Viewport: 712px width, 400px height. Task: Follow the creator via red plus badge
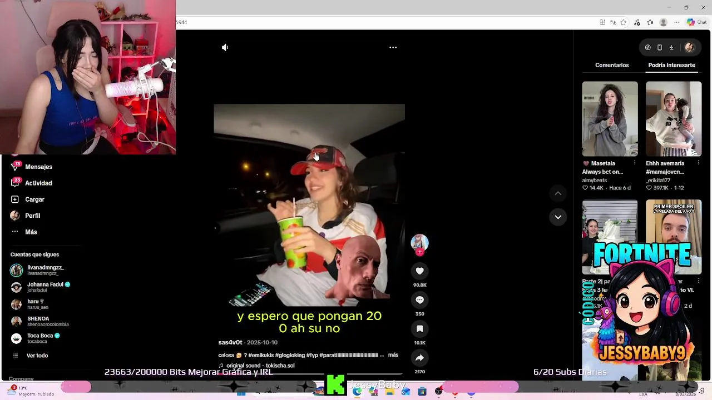tap(419, 252)
